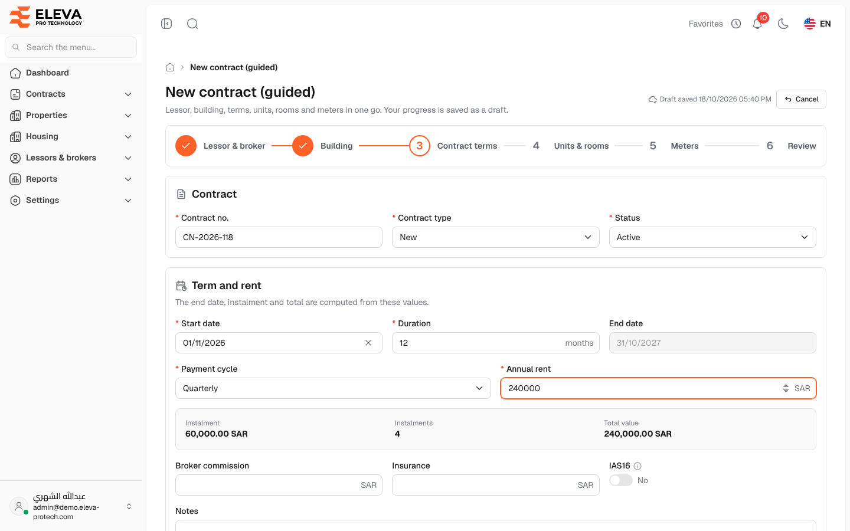Click the disabled End date field
Screen dimensions: 850x531
712,343
